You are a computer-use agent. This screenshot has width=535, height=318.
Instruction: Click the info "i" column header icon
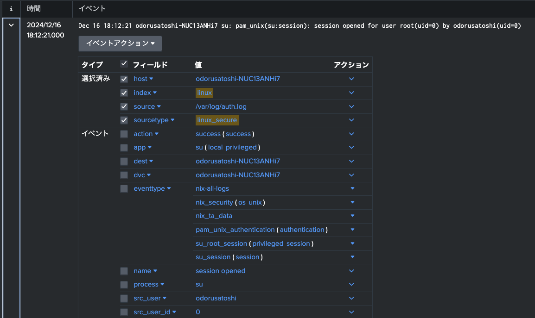pyautogui.click(x=11, y=8)
